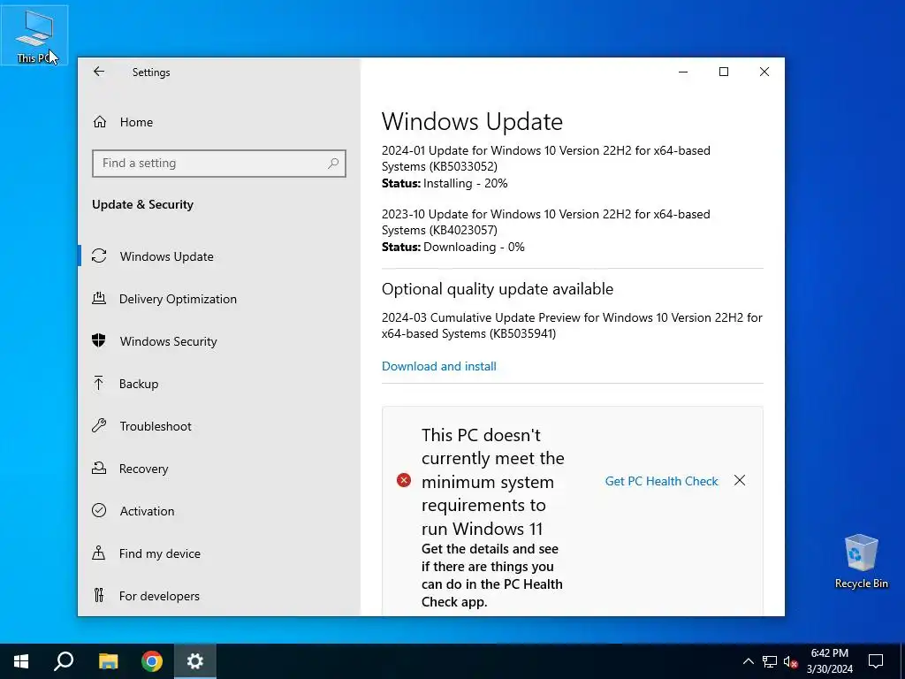Select the Windows Update sync icon
The height and width of the screenshot is (679, 905).
(99, 256)
